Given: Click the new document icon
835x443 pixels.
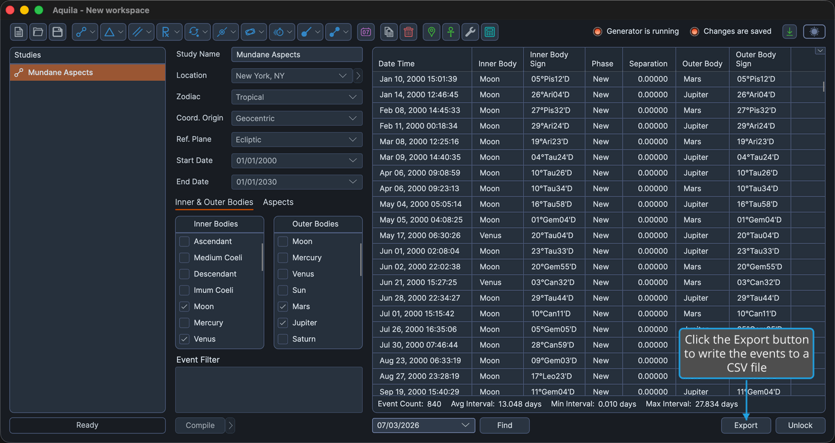Looking at the screenshot, I should pyautogui.click(x=19, y=32).
